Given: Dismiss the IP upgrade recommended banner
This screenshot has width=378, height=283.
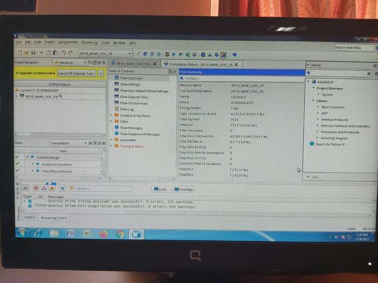Looking at the screenshot, I should pyautogui.click(x=101, y=73).
